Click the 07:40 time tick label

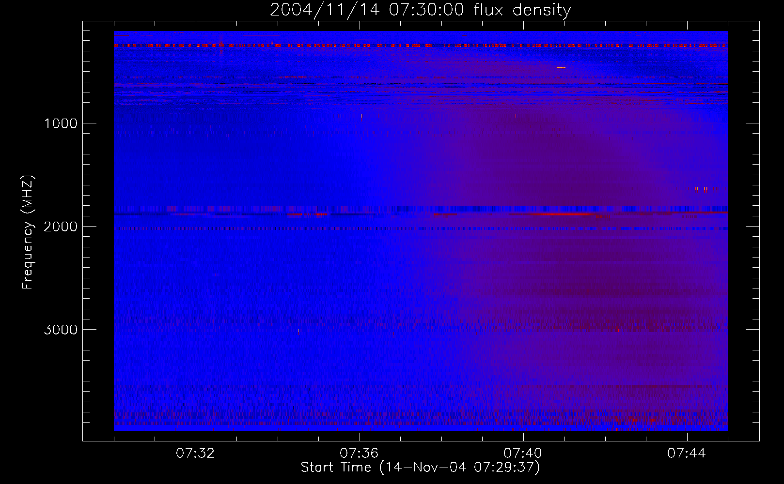click(x=523, y=454)
